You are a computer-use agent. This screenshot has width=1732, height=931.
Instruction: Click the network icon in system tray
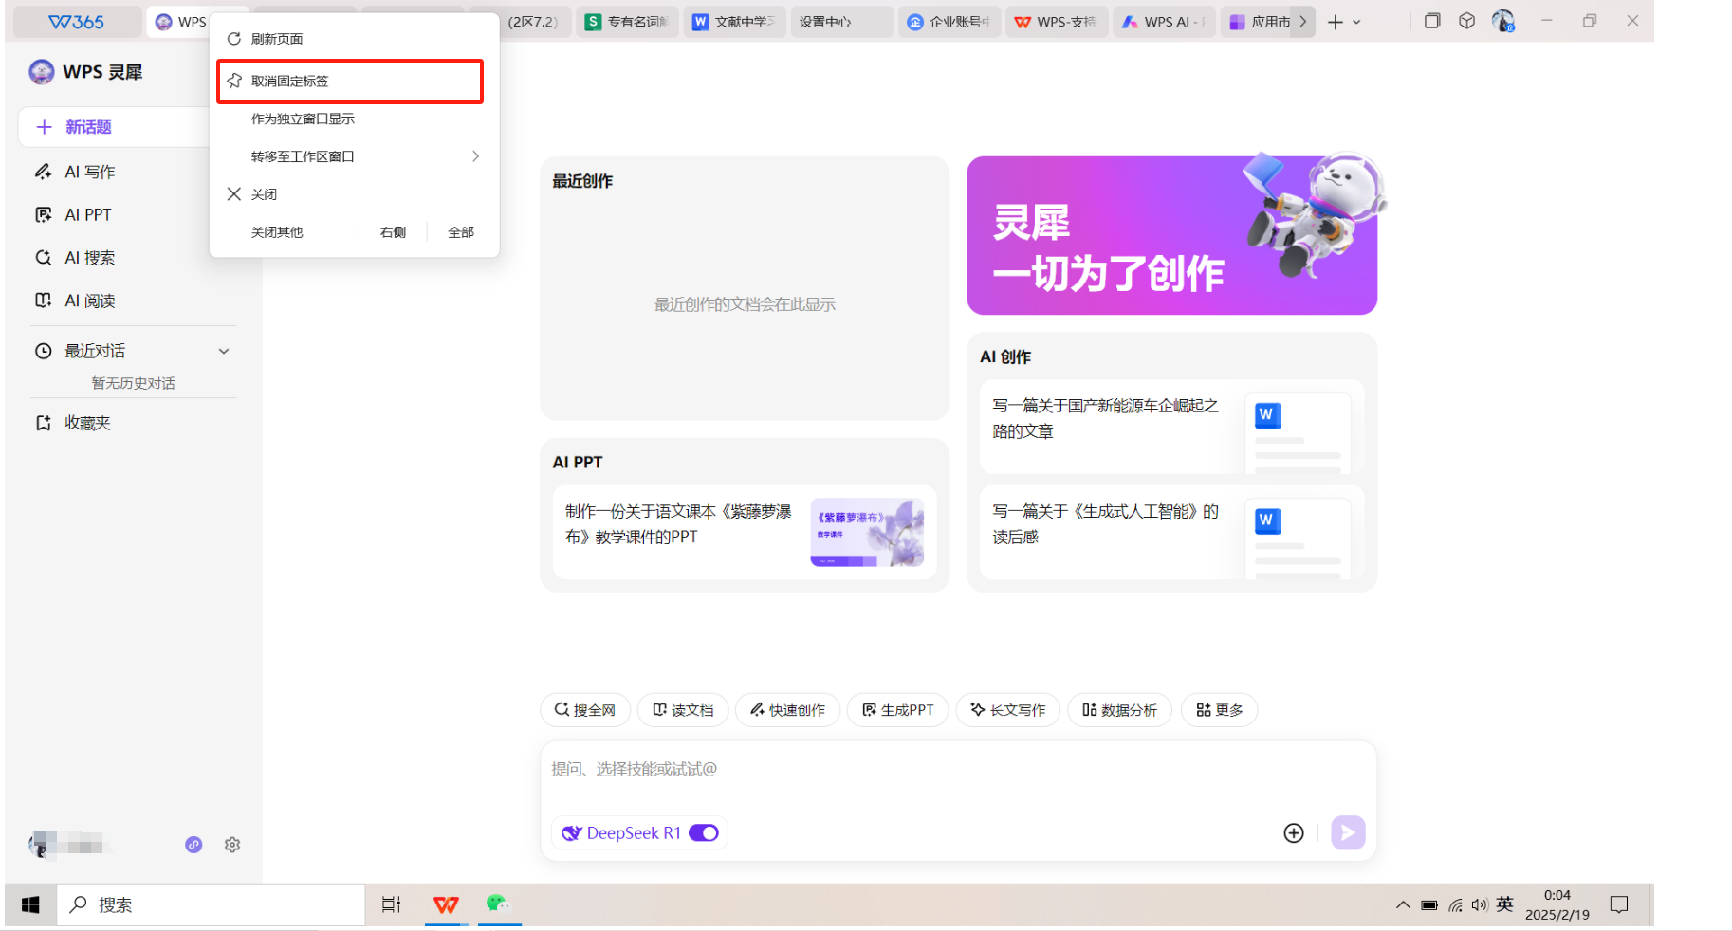click(x=1455, y=905)
